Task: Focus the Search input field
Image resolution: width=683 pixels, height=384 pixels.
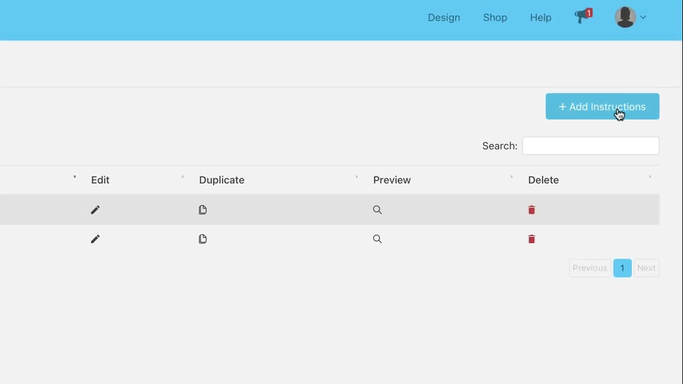Action: coord(591,146)
